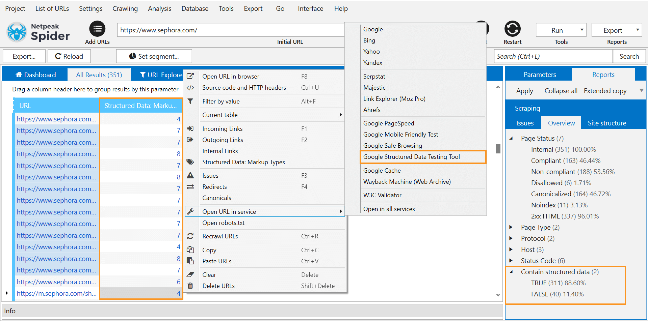Open the Export reports dropdown arrow
The width and height of the screenshot is (648, 321).
[638, 30]
